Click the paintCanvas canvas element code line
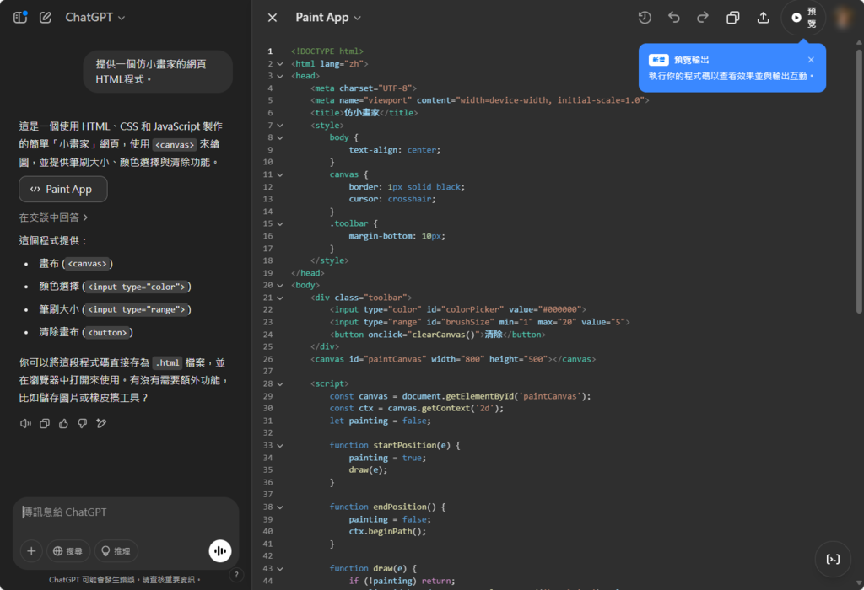The image size is (864, 590). click(453, 359)
